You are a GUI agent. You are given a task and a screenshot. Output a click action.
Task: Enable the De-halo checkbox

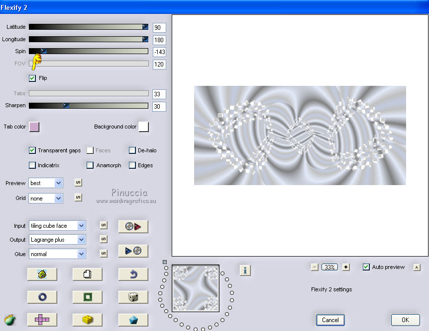(x=132, y=150)
